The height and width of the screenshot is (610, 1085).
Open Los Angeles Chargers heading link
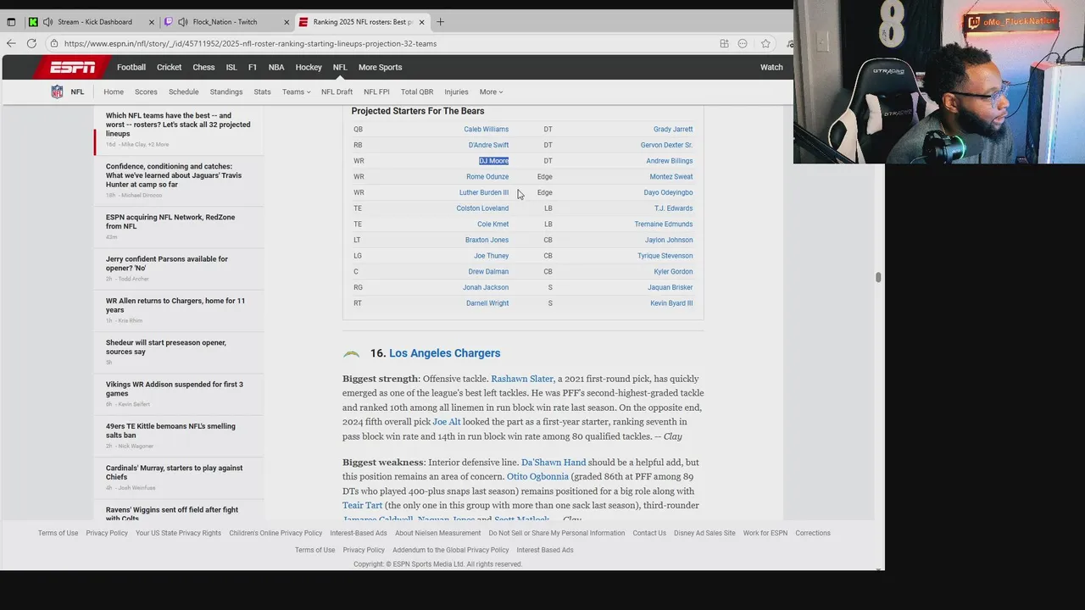[444, 353]
